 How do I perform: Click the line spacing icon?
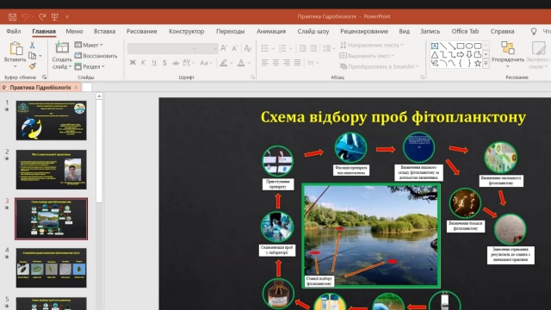[x=327, y=48]
